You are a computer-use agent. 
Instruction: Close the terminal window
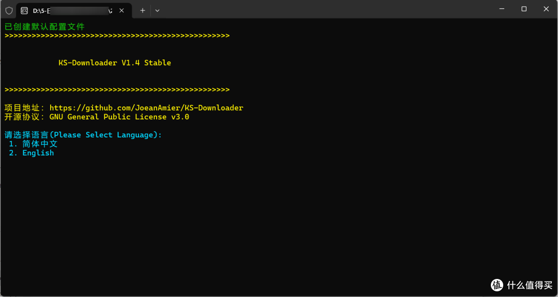pyautogui.click(x=546, y=9)
